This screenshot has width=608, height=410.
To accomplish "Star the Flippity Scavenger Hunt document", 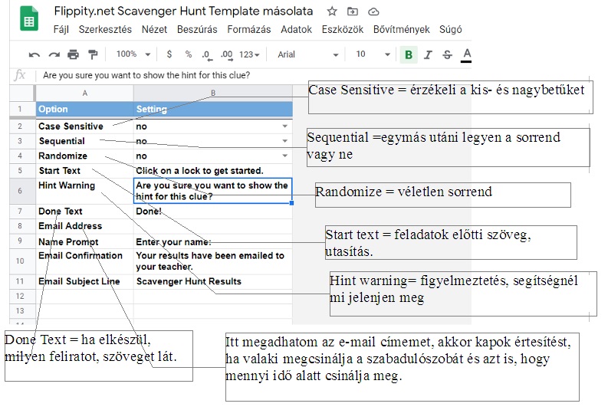I will click(x=332, y=11).
